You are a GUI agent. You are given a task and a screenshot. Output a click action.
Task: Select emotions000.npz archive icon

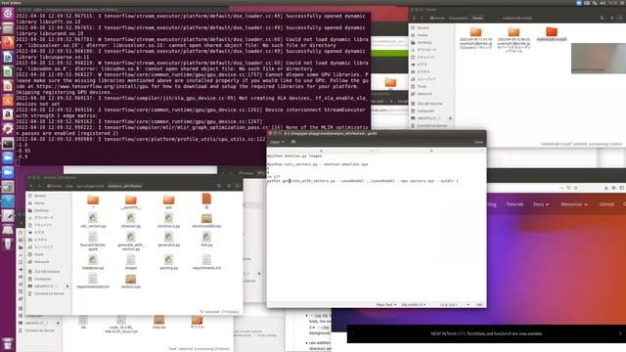click(206, 218)
